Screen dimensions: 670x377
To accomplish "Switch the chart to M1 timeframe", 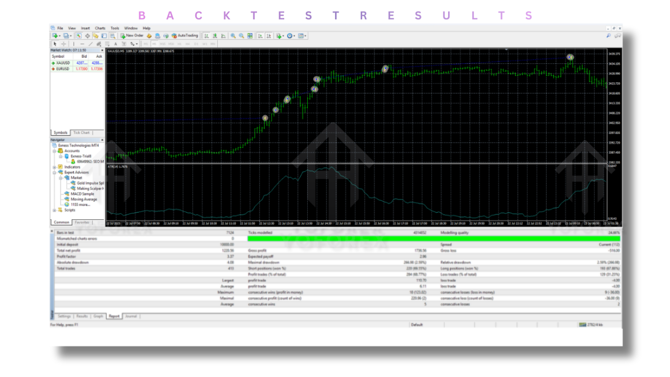I will pyautogui.click(x=145, y=45).
